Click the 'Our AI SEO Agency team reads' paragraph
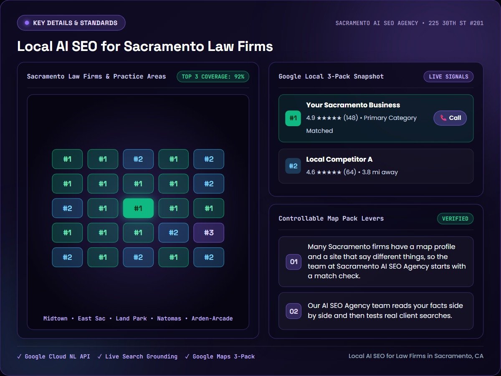The width and height of the screenshot is (501, 376). 385,311
